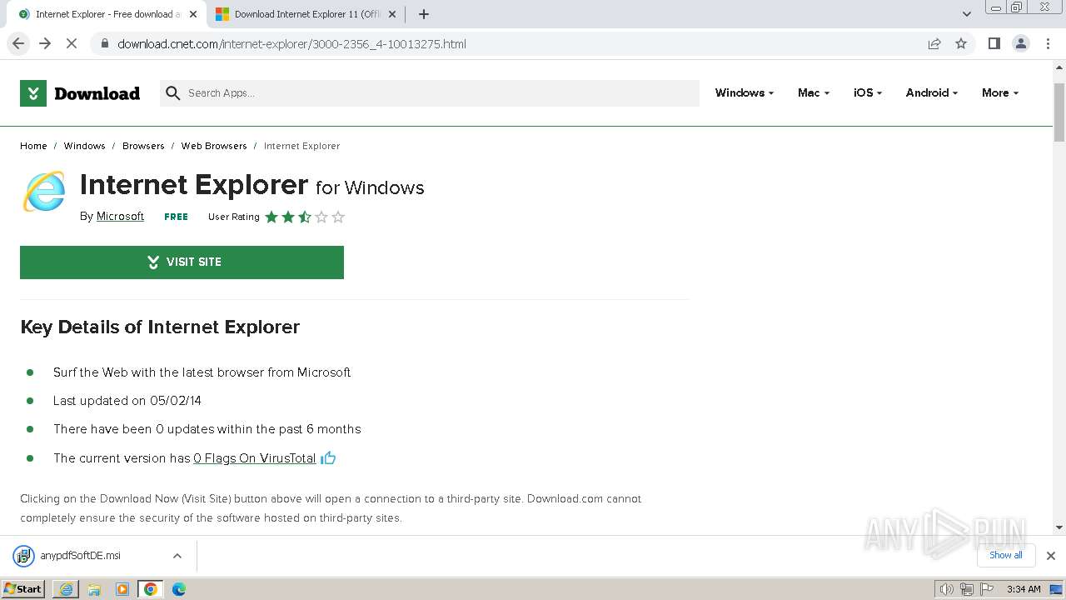Open a new tab

tap(424, 14)
